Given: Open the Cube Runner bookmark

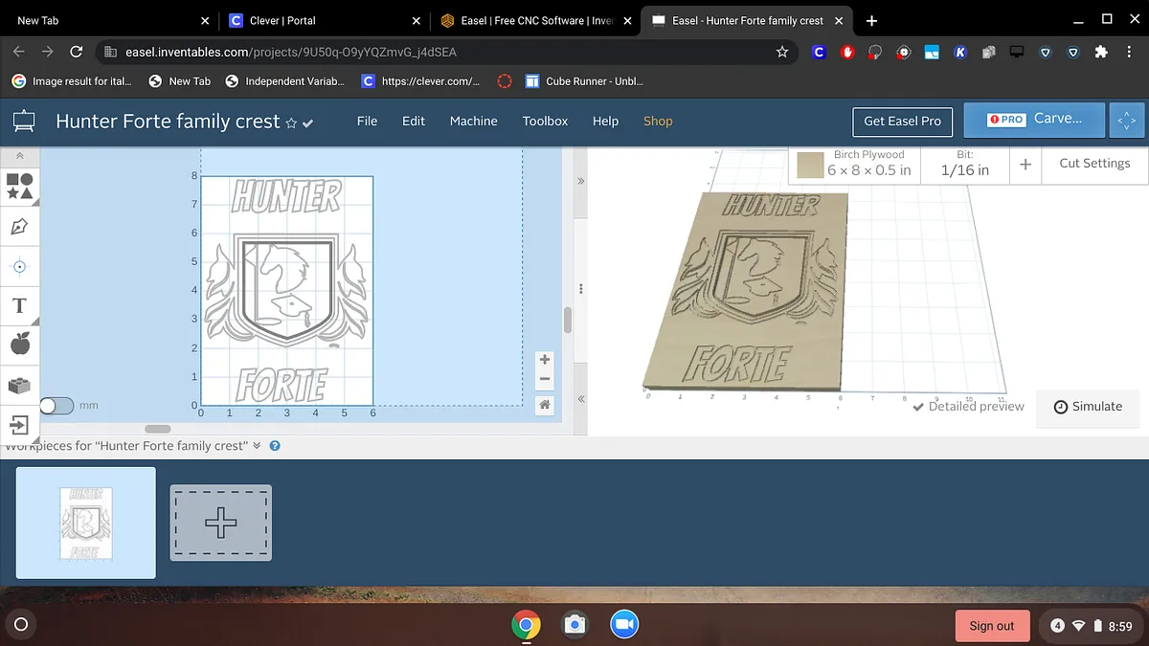Looking at the screenshot, I should click(x=584, y=81).
